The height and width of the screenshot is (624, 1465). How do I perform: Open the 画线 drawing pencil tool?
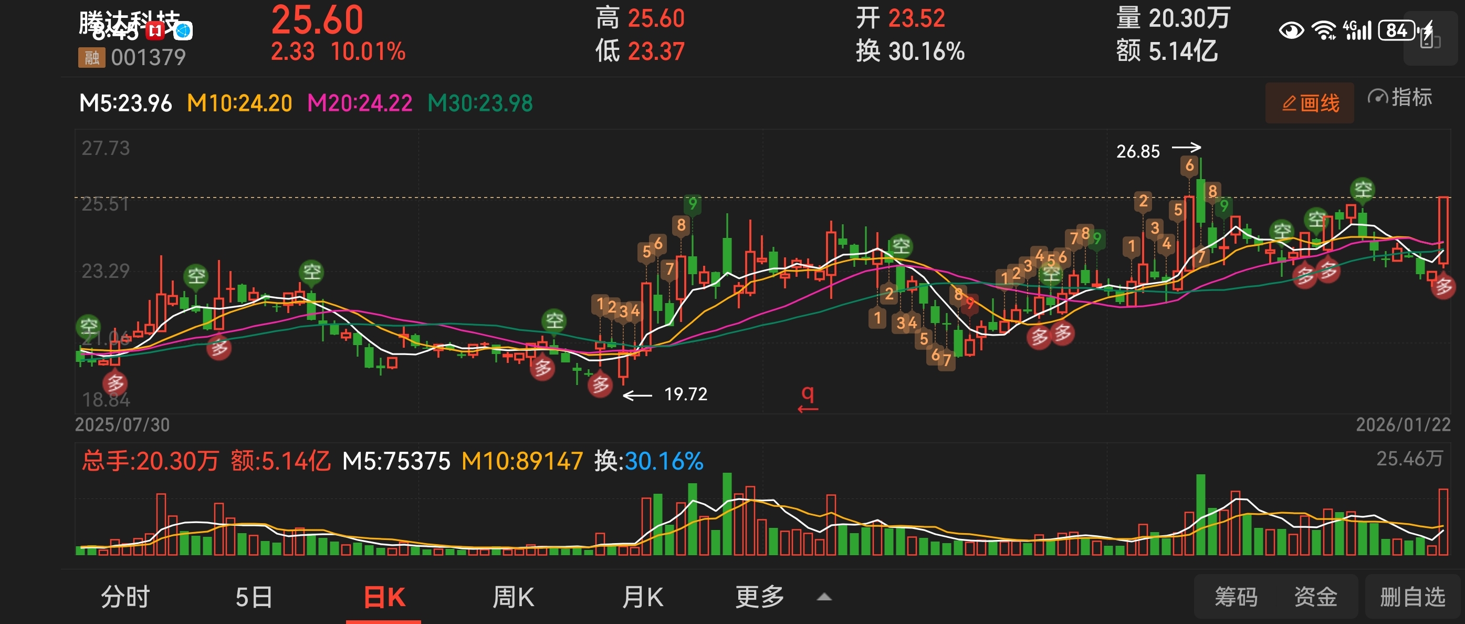pyautogui.click(x=1309, y=103)
